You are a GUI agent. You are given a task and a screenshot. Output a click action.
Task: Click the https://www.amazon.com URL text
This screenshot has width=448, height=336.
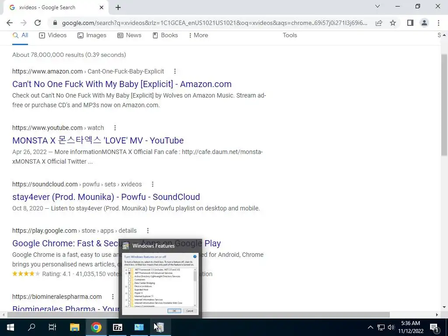pyautogui.click(x=47, y=71)
